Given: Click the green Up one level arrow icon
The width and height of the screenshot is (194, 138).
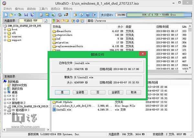Looking at the screenshot, I should 54,21.
